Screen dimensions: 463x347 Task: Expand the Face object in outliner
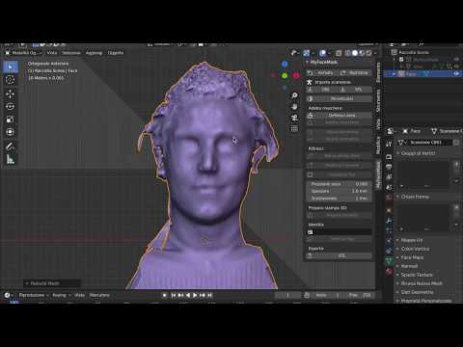(x=394, y=74)
